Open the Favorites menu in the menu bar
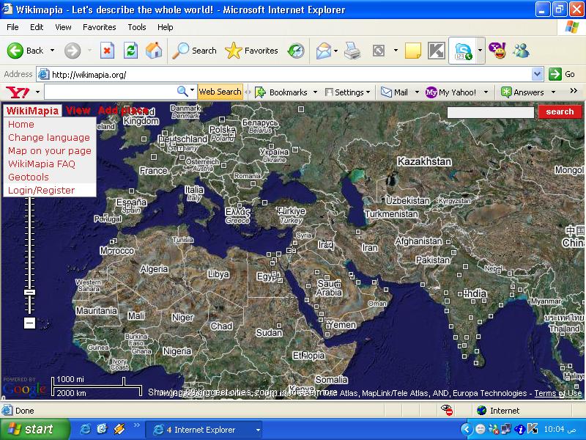Image resolution: width=586 pixels, height=440 pixels. click(x=100, y=27)
